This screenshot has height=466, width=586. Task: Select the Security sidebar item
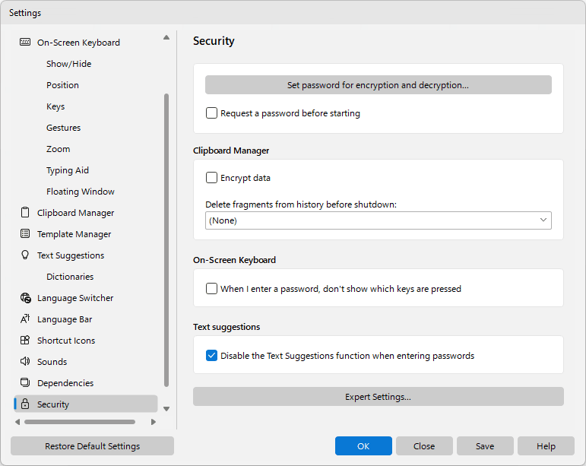pos(86,404)
